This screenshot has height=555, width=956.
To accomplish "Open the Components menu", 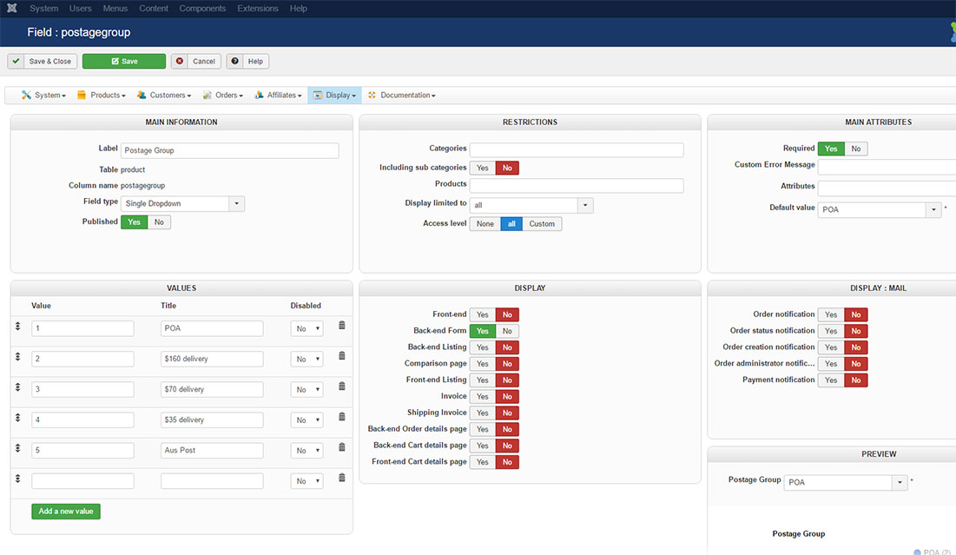I will 202,9.
